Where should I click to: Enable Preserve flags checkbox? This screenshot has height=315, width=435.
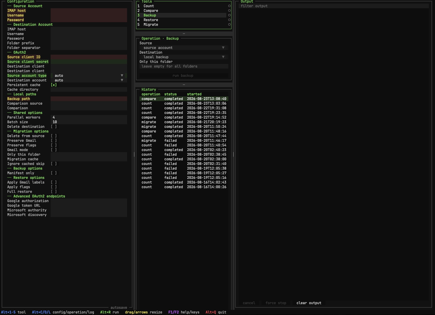54,145
